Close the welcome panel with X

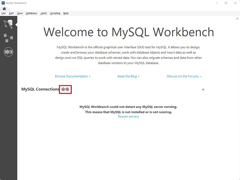tap(237, 19)
